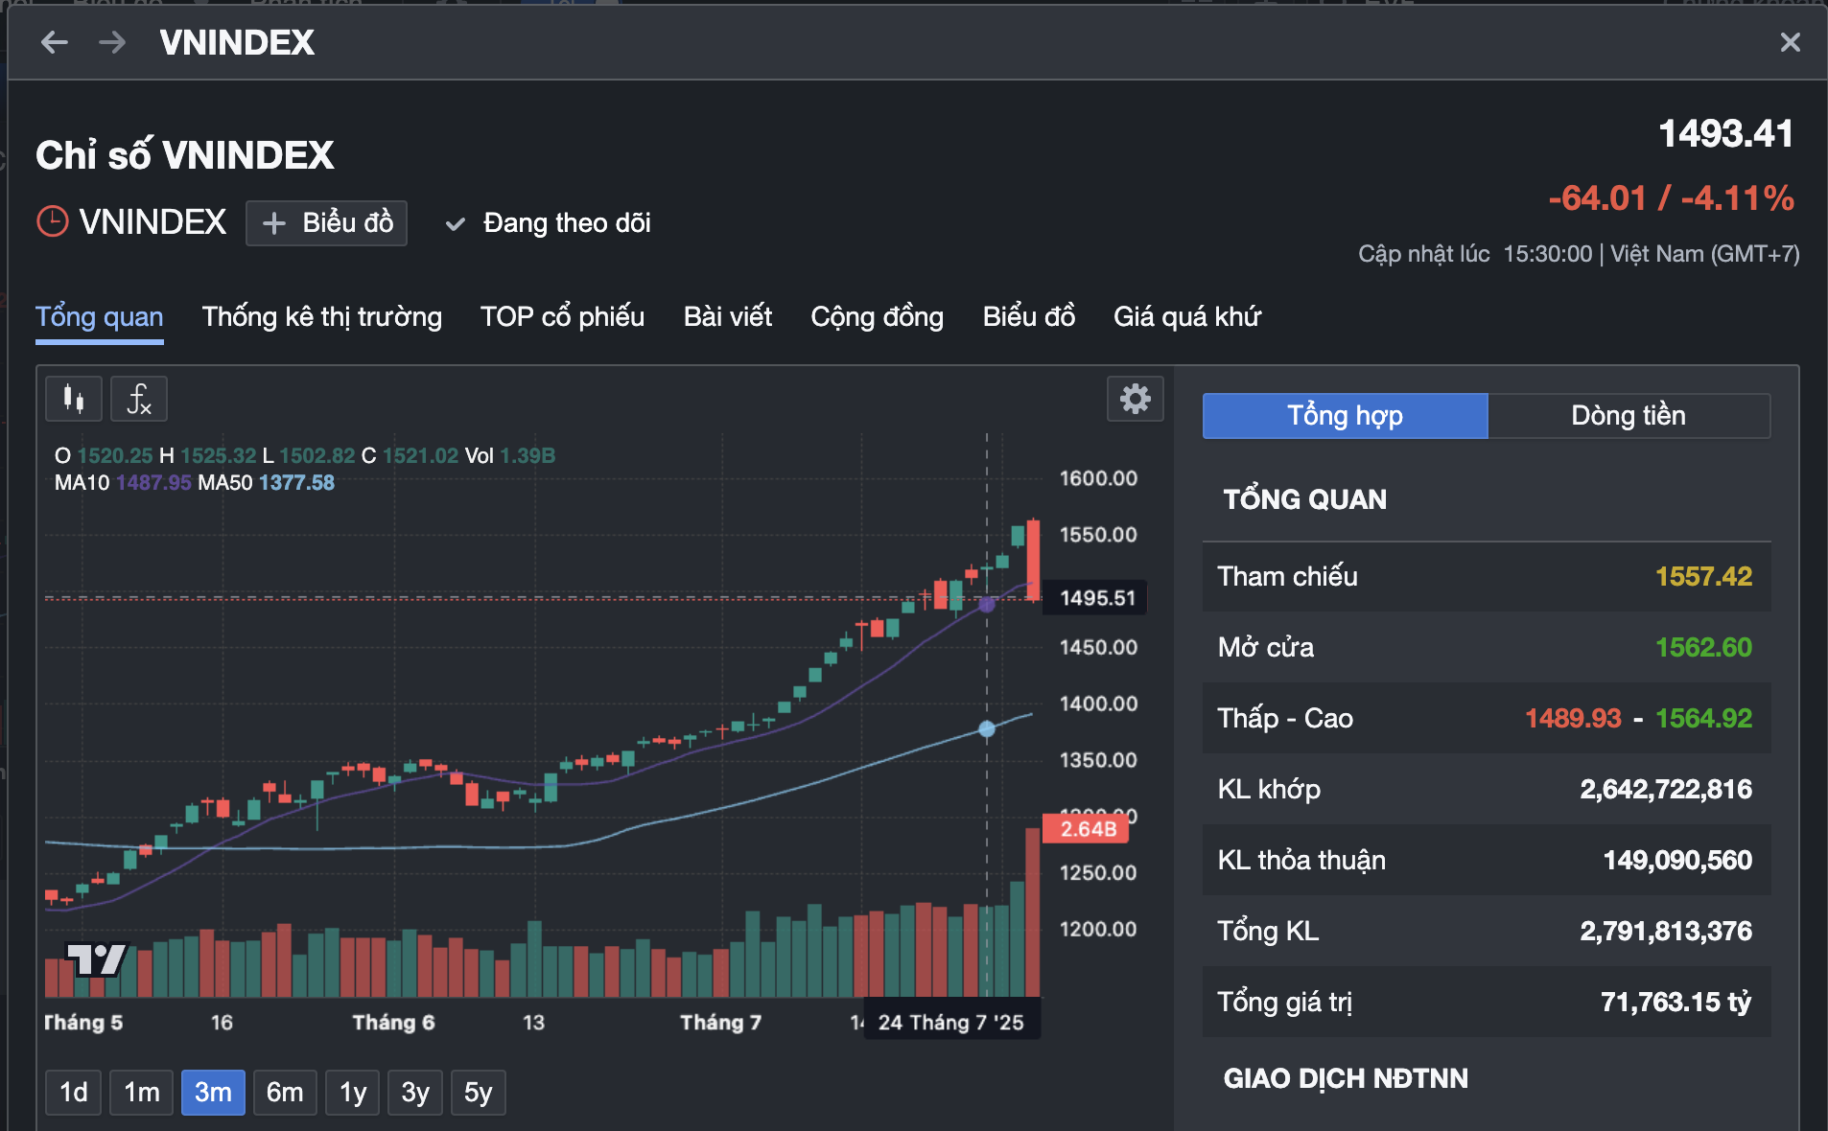Screen dimensions: 1828x1131
Task: Open the candlestick chart type icon
Action: pos(74,399)
